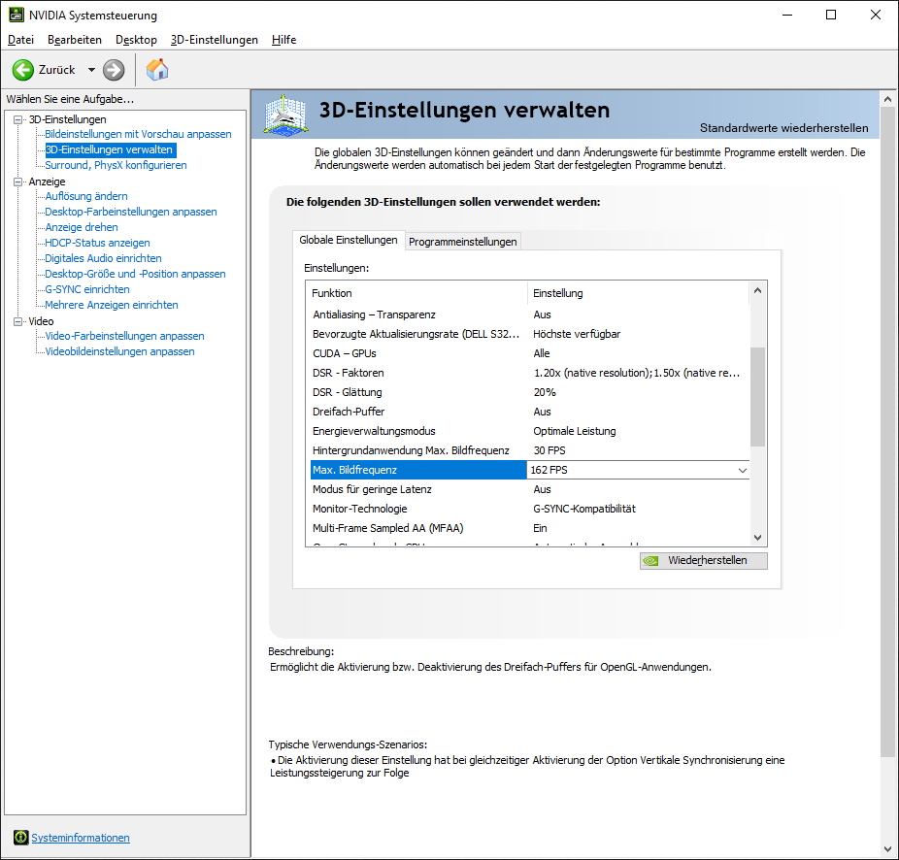Switch to the Programmeinstellungen tab

(463, 242)
